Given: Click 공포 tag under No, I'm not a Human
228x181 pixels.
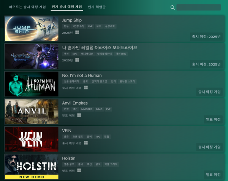Looking at the screenshot, I should [85, 81].
